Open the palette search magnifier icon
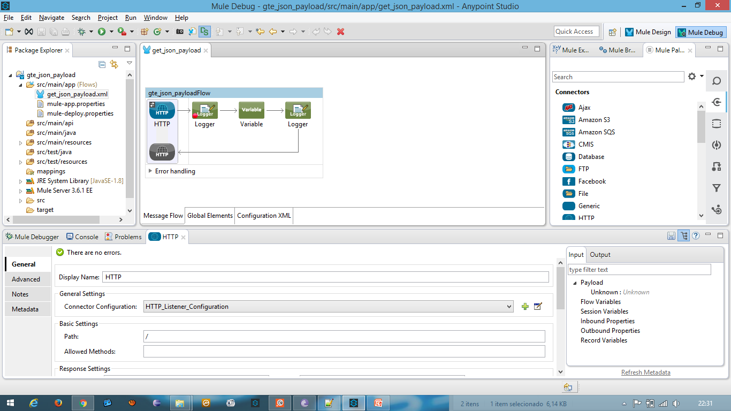This screenshot has height=411, width=731. click(x=717, y=81)
